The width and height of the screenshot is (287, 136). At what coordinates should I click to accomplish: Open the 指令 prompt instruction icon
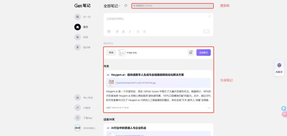(191, 53)
